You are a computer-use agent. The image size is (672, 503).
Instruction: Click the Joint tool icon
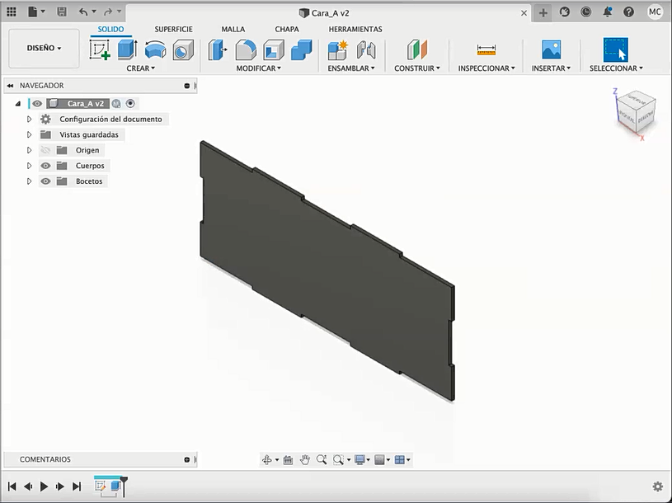coord(366,49)
